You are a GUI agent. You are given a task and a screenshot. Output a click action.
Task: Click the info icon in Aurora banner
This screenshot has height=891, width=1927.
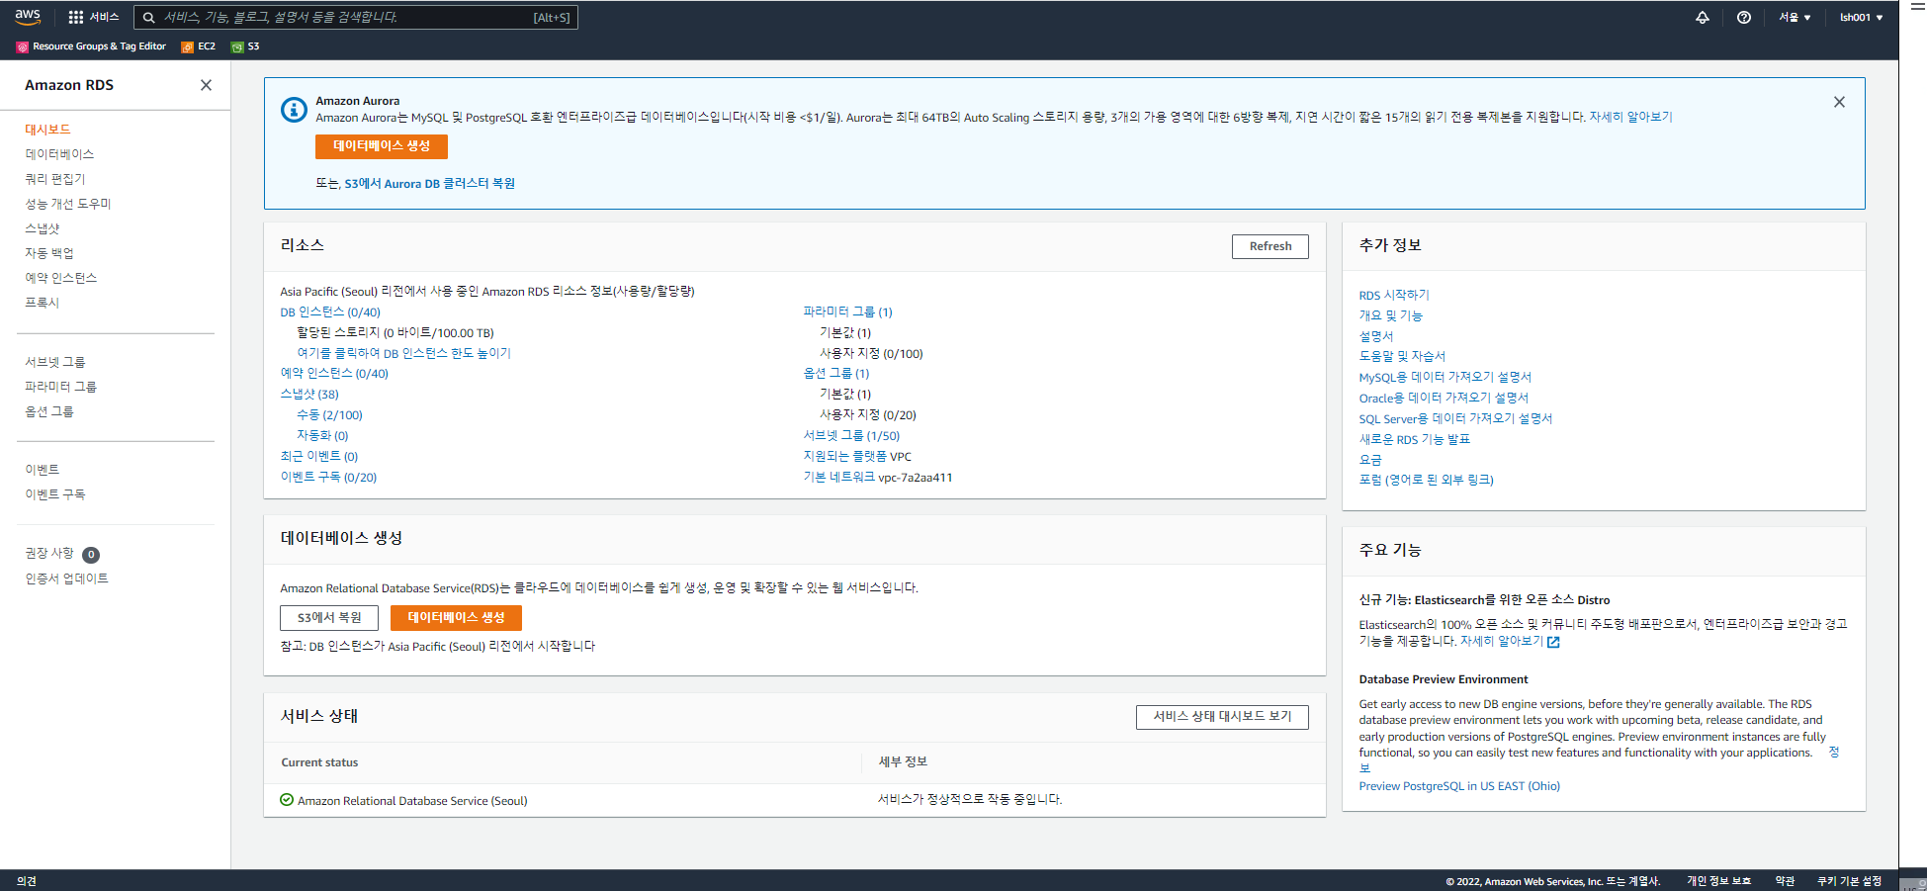point(294,109)
